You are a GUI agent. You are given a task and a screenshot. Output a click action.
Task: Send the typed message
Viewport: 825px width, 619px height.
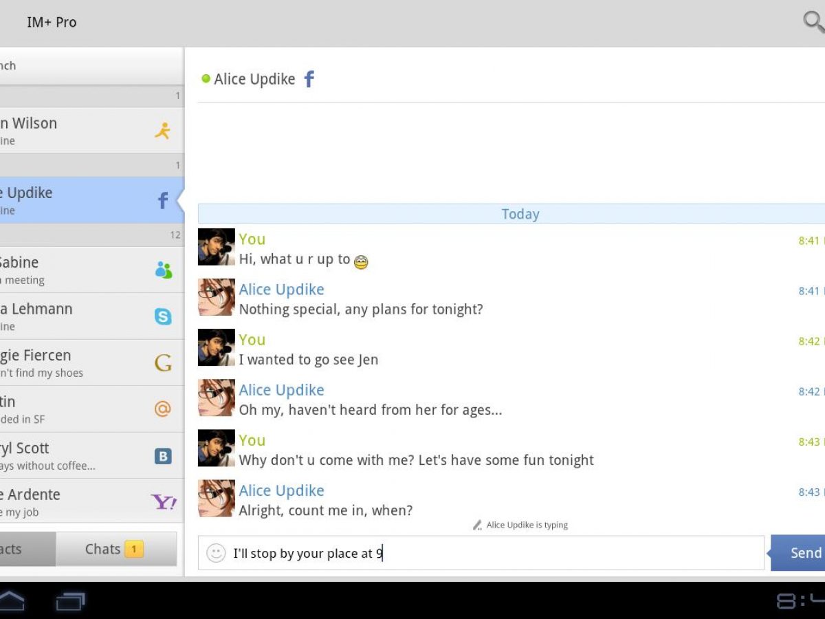pos(801,553)
